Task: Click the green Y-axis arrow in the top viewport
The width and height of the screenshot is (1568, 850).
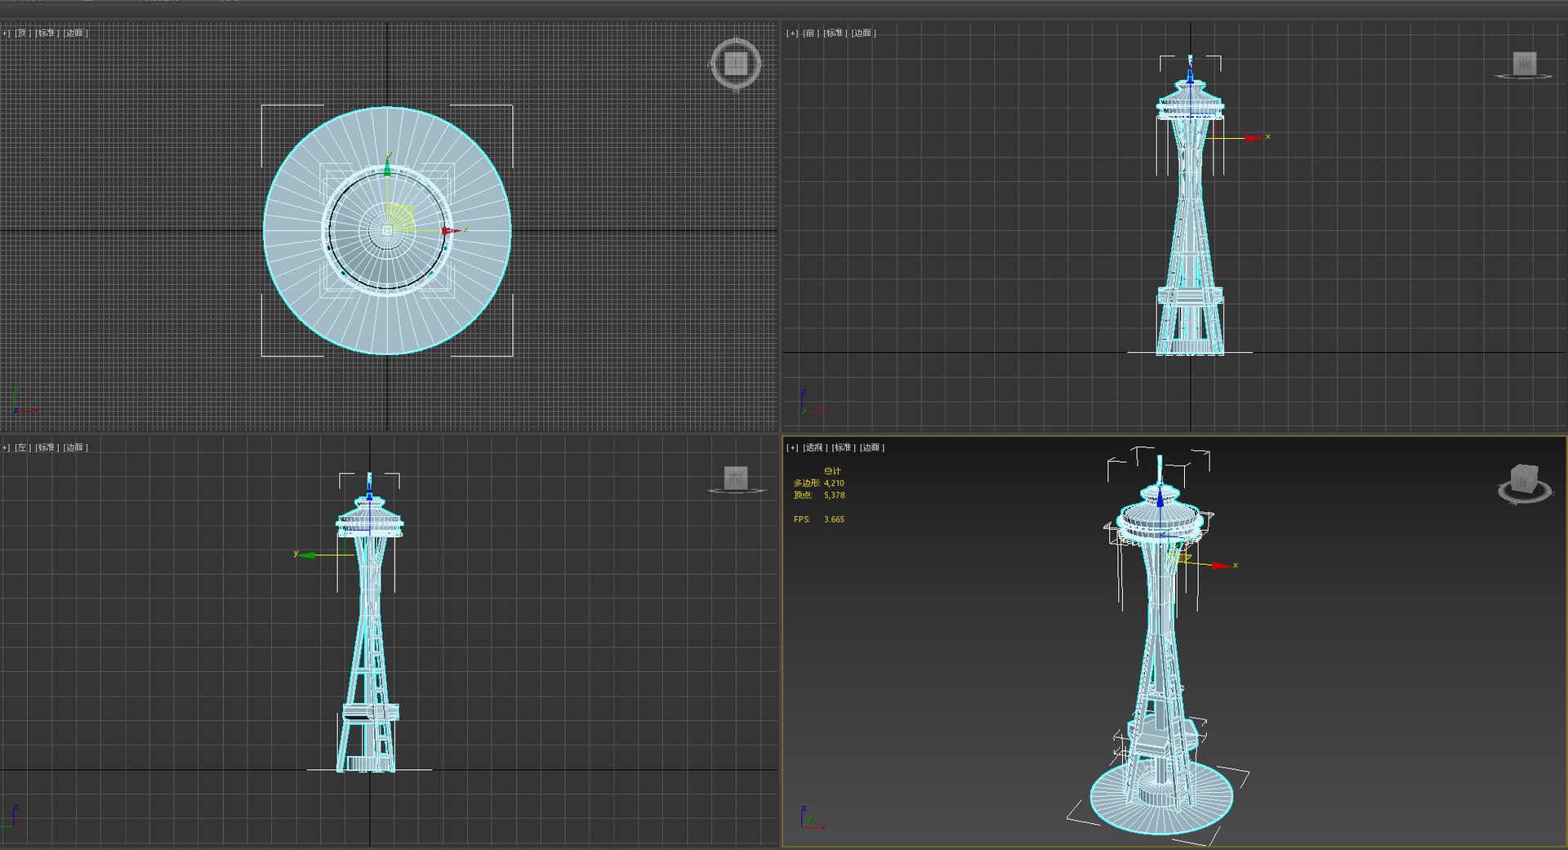Action: [x=388, y=169]
